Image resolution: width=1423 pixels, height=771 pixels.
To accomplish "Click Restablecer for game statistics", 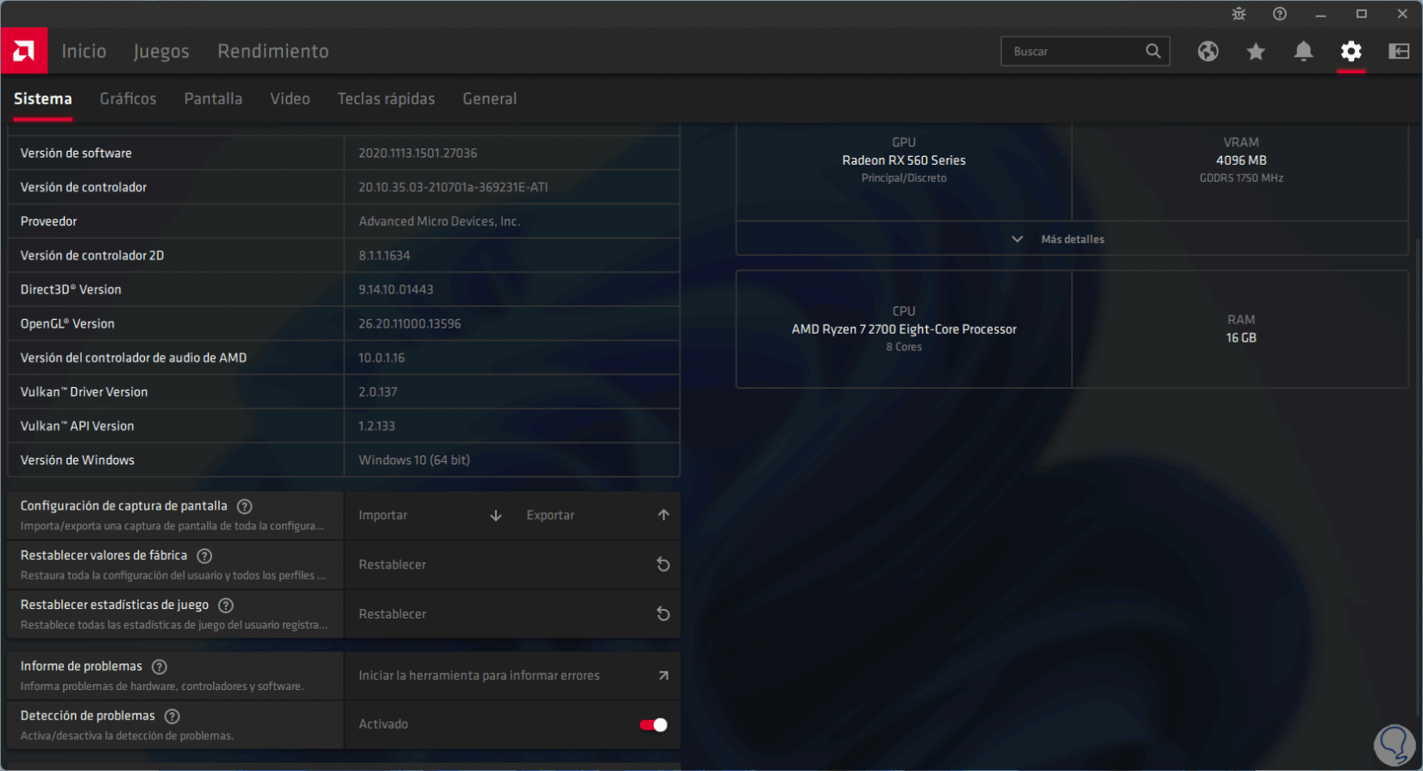I will pyautogui.click(x=512, y=614).
